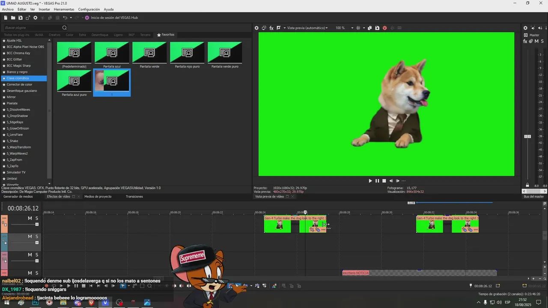Toggle external monitor preview icon
Image resolution: width=548 pixels, height=308 pixels.
(264, 28)
